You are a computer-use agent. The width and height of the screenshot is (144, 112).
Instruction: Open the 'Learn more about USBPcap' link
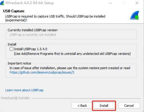click(x=24, y=90)
